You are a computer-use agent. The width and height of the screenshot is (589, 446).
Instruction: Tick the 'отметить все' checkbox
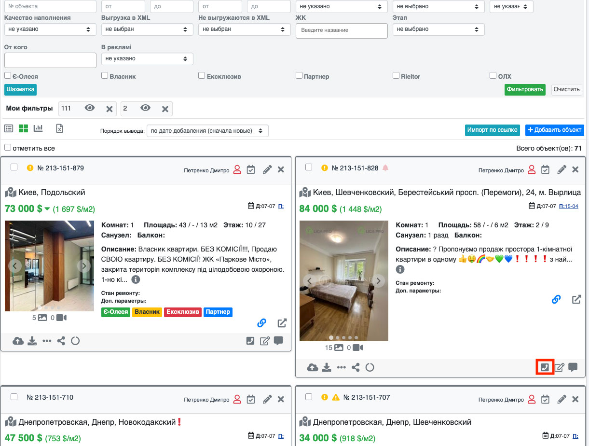coord(8,148)
